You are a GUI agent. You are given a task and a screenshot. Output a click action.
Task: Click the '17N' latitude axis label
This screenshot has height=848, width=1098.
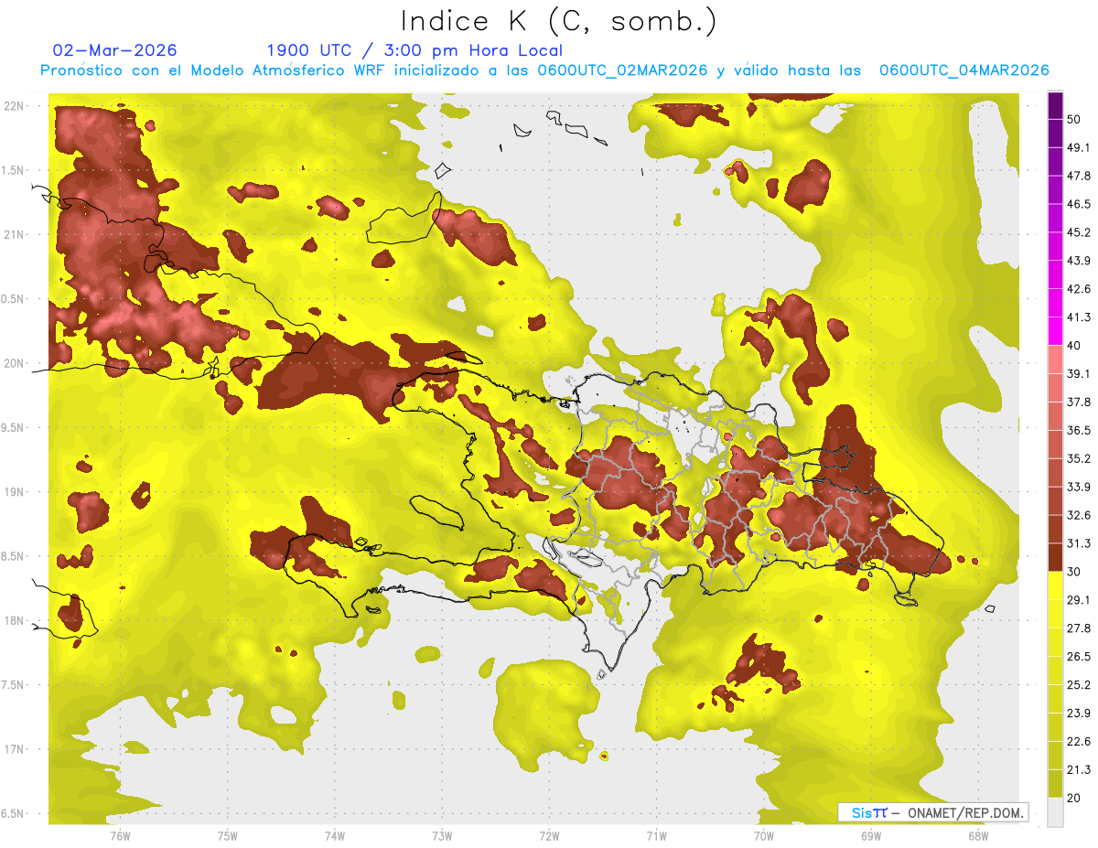click(x=15, y=749)
